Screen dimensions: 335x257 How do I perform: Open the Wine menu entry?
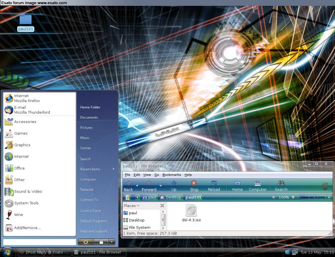tap(40, 214)
